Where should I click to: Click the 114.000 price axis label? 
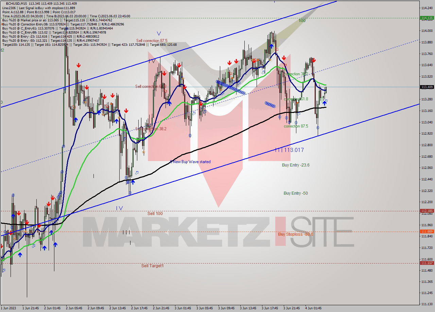coord(427,31)
